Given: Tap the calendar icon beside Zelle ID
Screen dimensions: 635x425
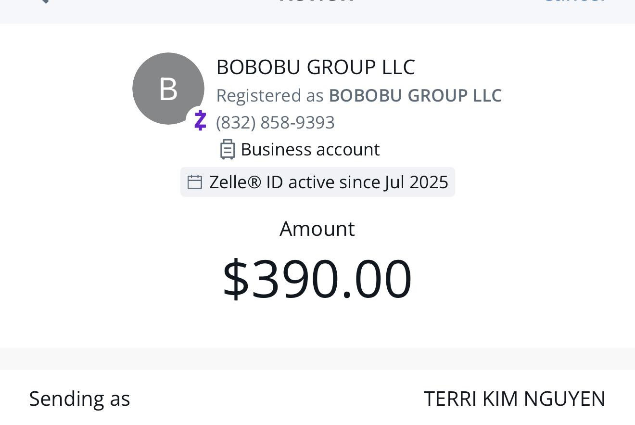Looking at the screenshot, I should tap(194, 182).
